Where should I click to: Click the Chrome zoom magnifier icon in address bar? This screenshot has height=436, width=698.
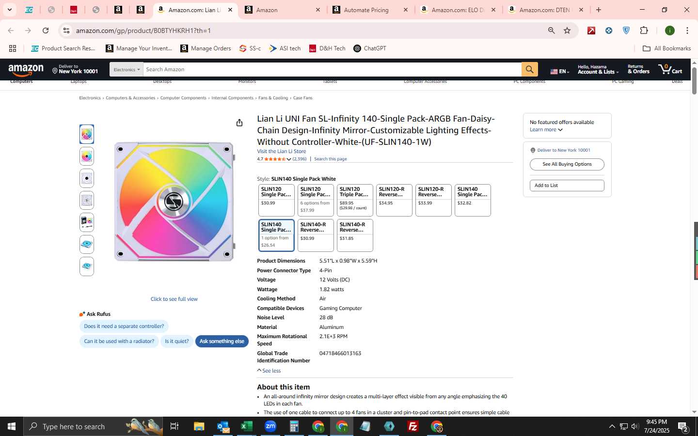click(551, 31)
